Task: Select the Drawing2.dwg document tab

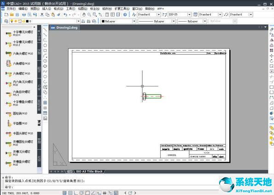Action: pyautogui.click(x=65, y=28)
